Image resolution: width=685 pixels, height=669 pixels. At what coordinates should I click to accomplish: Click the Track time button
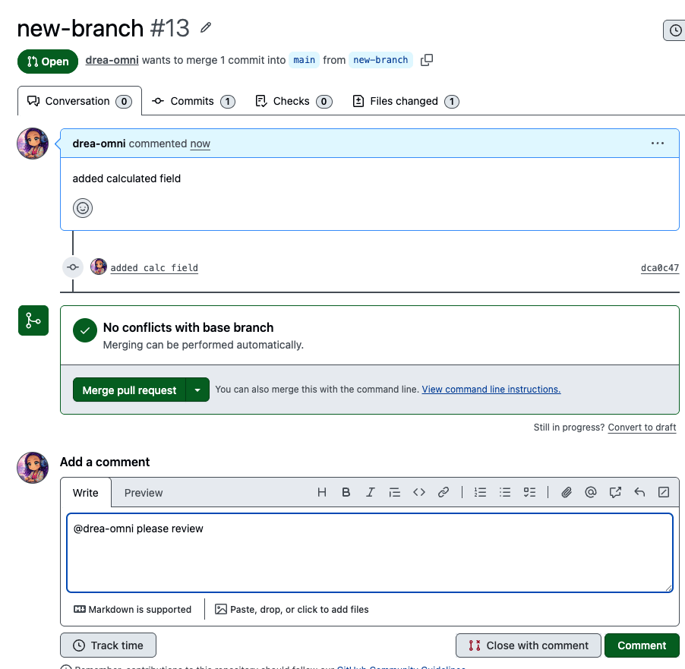[x=108, y=645]
